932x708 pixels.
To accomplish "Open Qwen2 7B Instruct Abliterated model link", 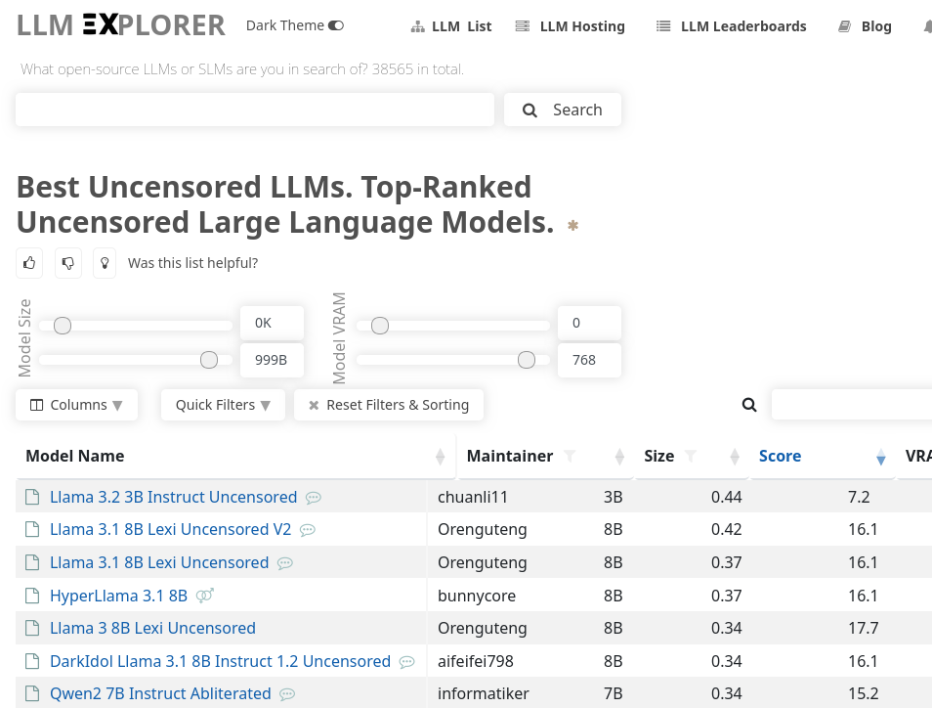I will [x=160, y=693].
